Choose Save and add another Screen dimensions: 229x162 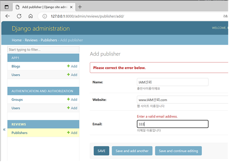132,151
